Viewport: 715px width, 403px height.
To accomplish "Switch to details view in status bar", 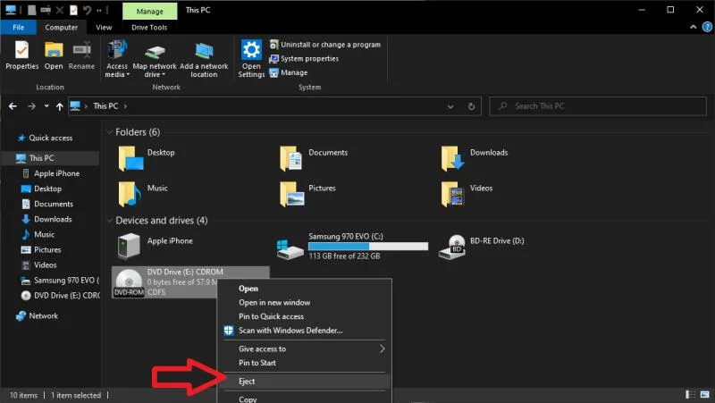I will point(691,395).
